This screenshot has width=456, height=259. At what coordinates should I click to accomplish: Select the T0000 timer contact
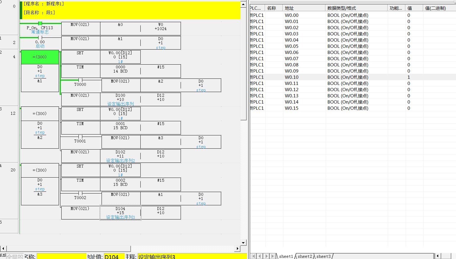pyautogui.click(x=80, y=80)
